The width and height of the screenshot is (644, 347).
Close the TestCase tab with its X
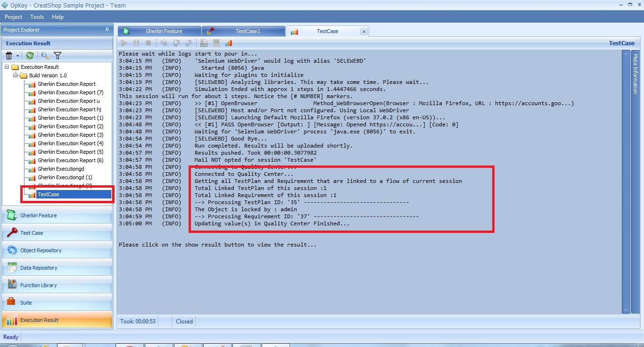click(364, 32)
